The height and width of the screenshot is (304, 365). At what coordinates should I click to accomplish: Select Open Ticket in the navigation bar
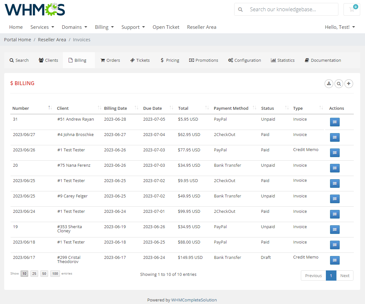[x=166, y=27]
